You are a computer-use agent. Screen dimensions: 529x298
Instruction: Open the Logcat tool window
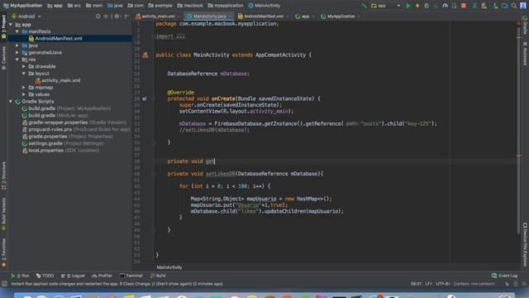point(73,276)
